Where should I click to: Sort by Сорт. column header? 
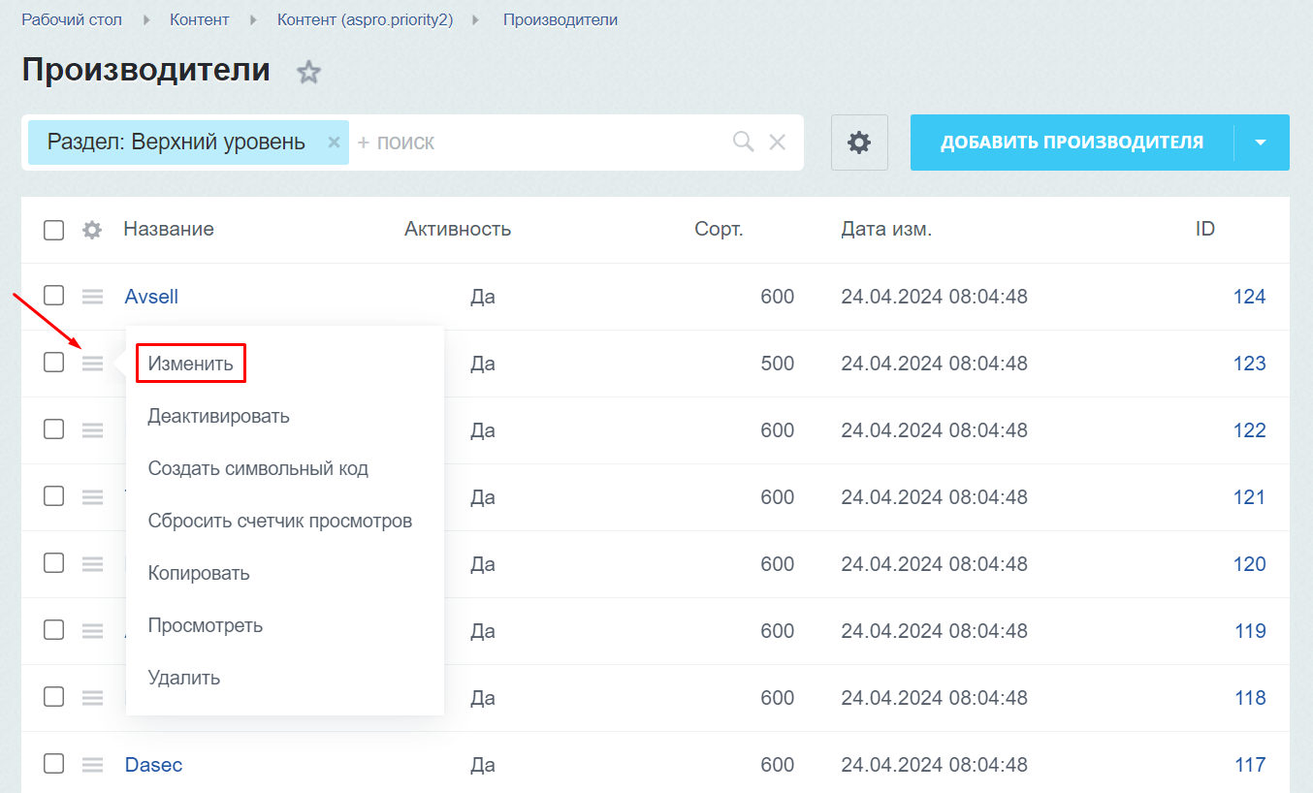[719, 230]
